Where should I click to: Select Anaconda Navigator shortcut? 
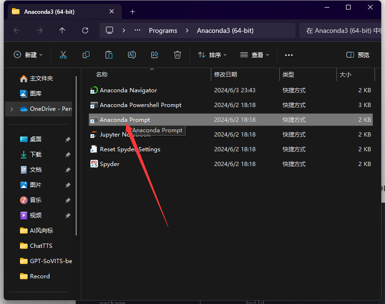128,90
